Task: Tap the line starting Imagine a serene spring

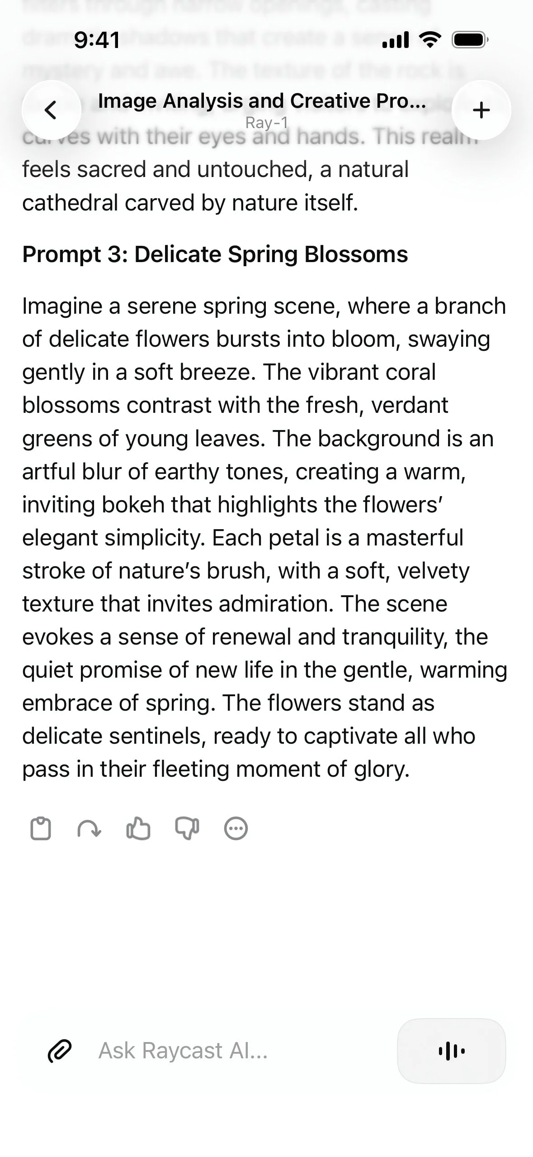Action: pyautogui.click(x=264, y=306)
